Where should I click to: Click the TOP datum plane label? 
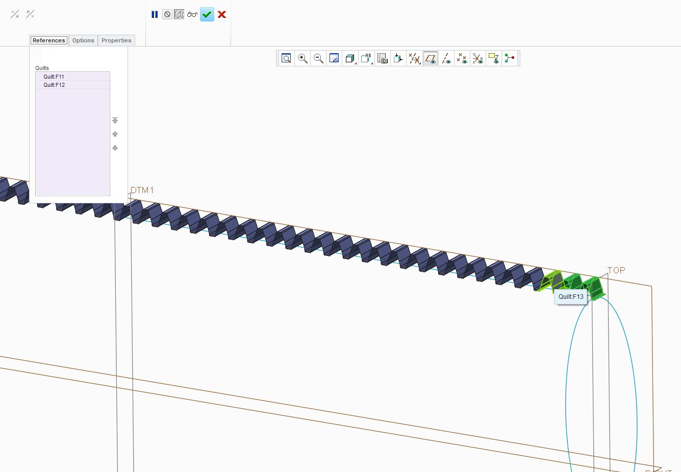pyautogui.click(x=616, y=270)
